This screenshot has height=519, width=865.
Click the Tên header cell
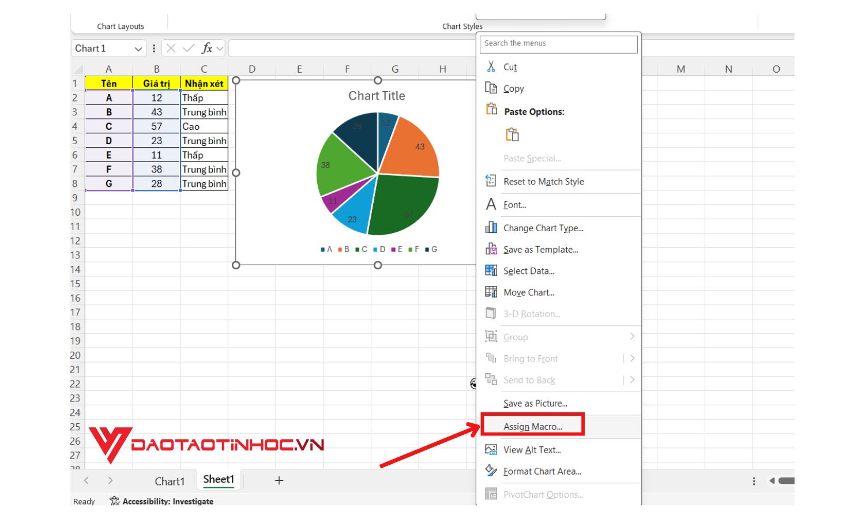(108, 84)
